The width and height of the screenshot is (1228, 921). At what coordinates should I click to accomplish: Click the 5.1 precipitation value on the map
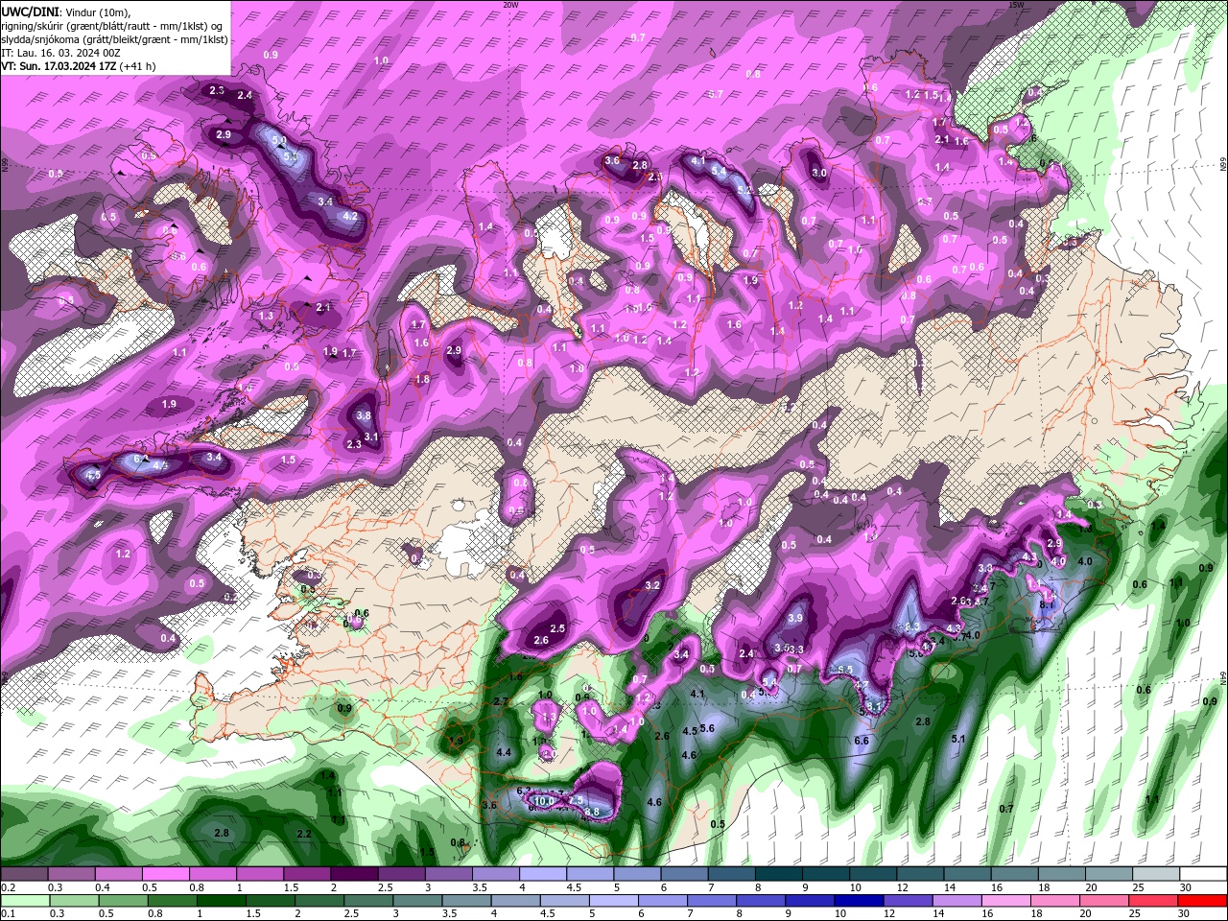[x=957, y=739]
